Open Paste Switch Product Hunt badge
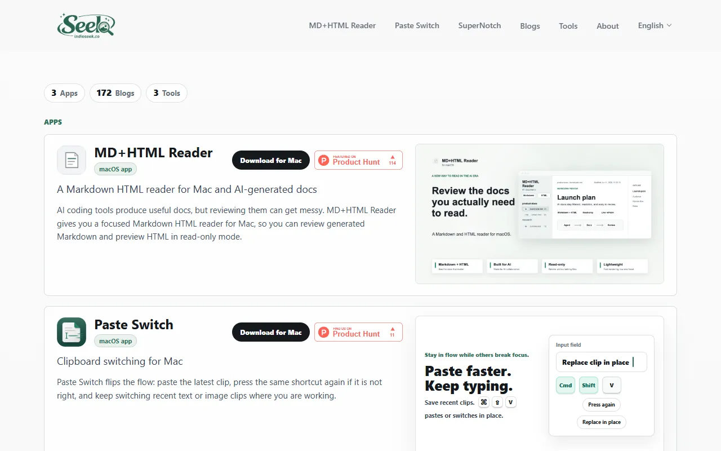721x451 pixels. click(358, 332)
